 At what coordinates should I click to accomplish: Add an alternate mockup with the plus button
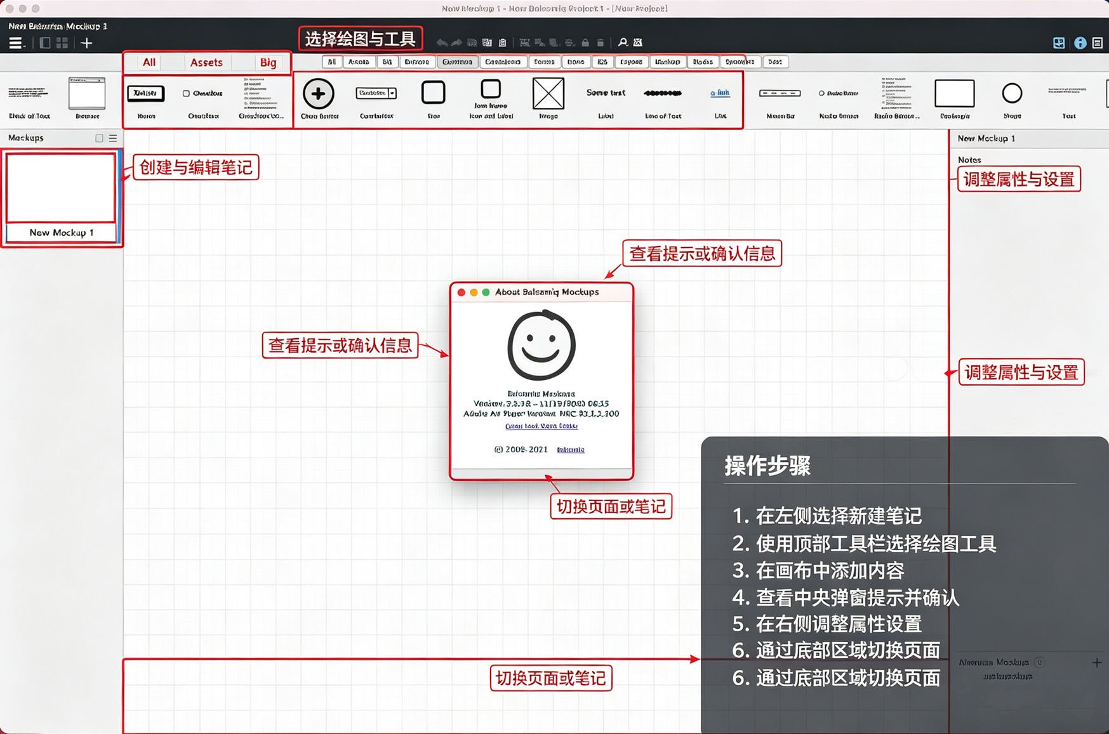[x=1096, y=662]
